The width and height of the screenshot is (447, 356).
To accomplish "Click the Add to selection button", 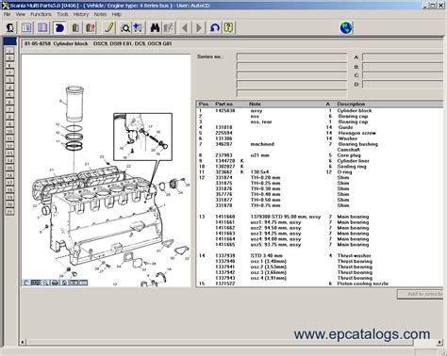I will coord(421,294).
